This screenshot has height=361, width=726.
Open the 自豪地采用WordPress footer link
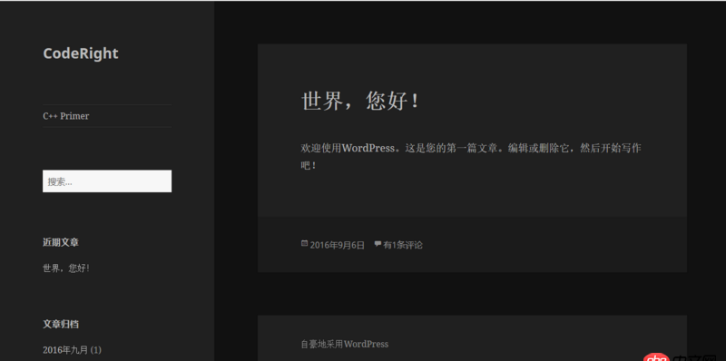point(345,344)
